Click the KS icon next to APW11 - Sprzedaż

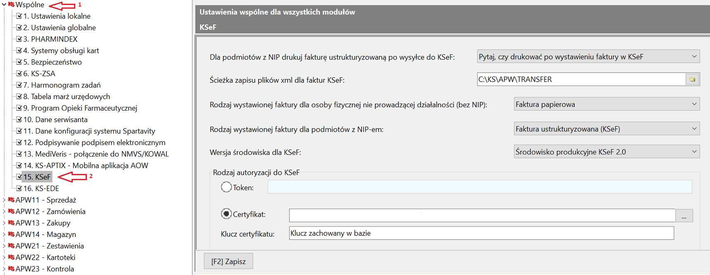(x=11, y=200)
